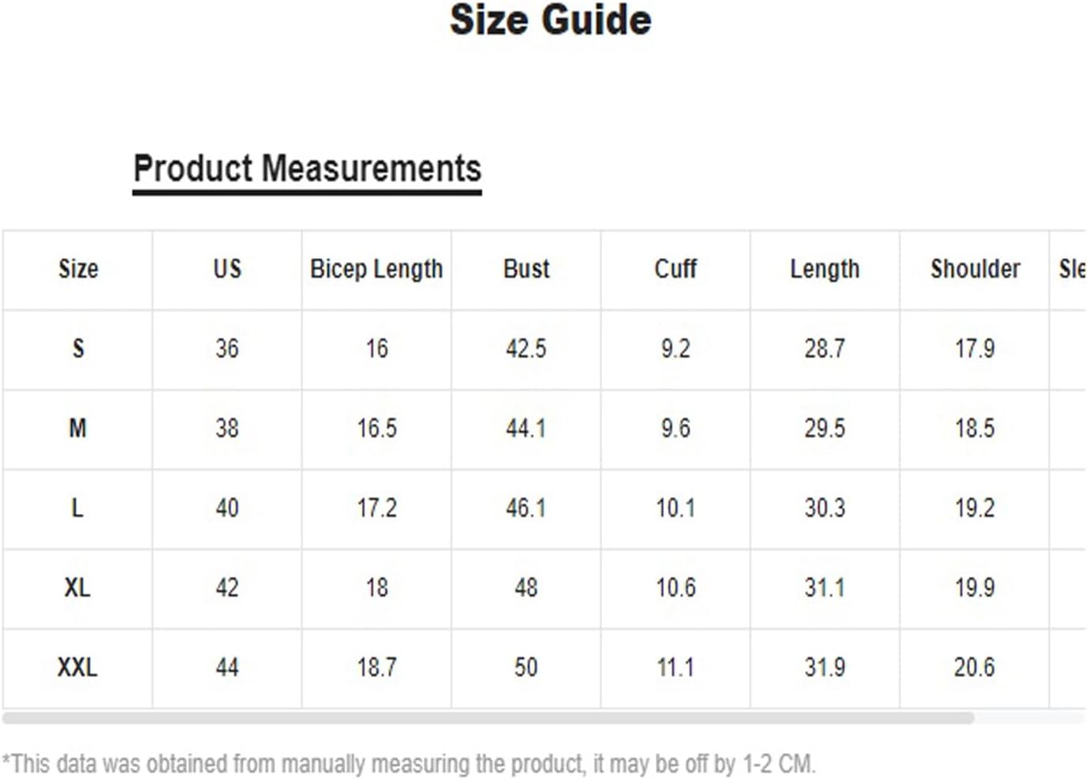
Task: Click the Length column header
Action: pyautogui.click(x=824, y=269)
